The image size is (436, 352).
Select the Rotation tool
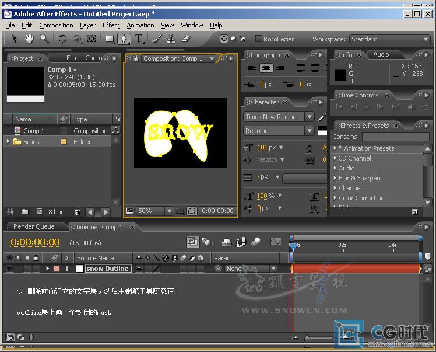point(62,39)
